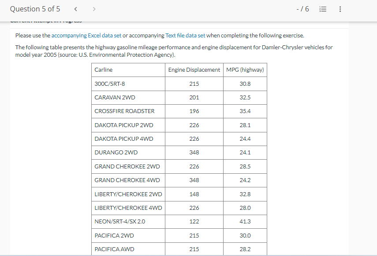Screen dimensions: 377x256
Task: Select the LIBERTY/CHEROKEE 2WD cell
Action: (128, 194)
